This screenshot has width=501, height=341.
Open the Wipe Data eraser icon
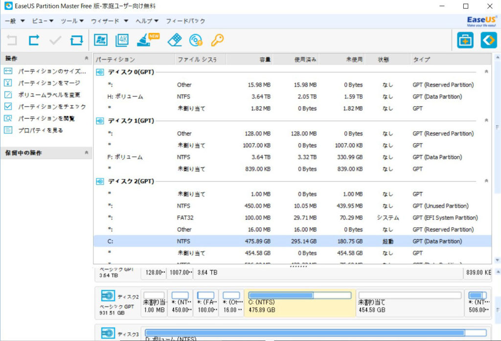pos(175,40)
